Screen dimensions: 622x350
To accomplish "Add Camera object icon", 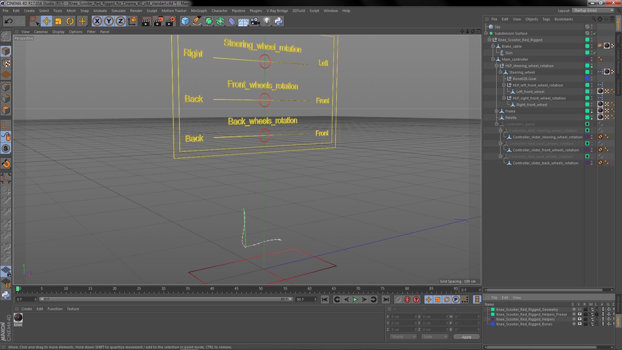I will 255,21.
